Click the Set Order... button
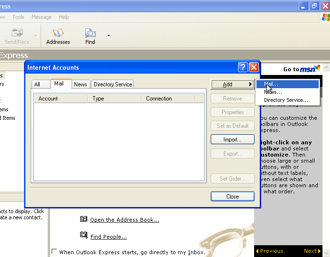The height and width of the screenshot is (257, 330). [x=232, y=179]
